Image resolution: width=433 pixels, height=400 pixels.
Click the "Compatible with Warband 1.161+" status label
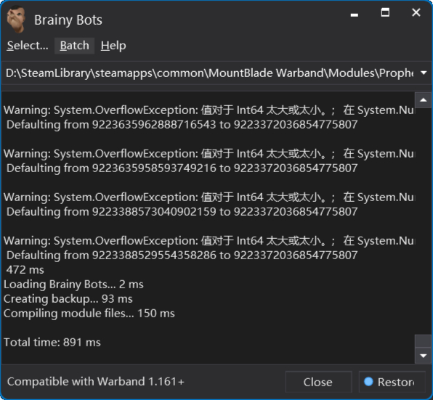(x=96, y=382)
